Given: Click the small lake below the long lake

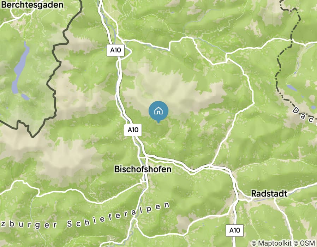Looking at the screenshot, I should pyautogui.click(x=25, y=97).
